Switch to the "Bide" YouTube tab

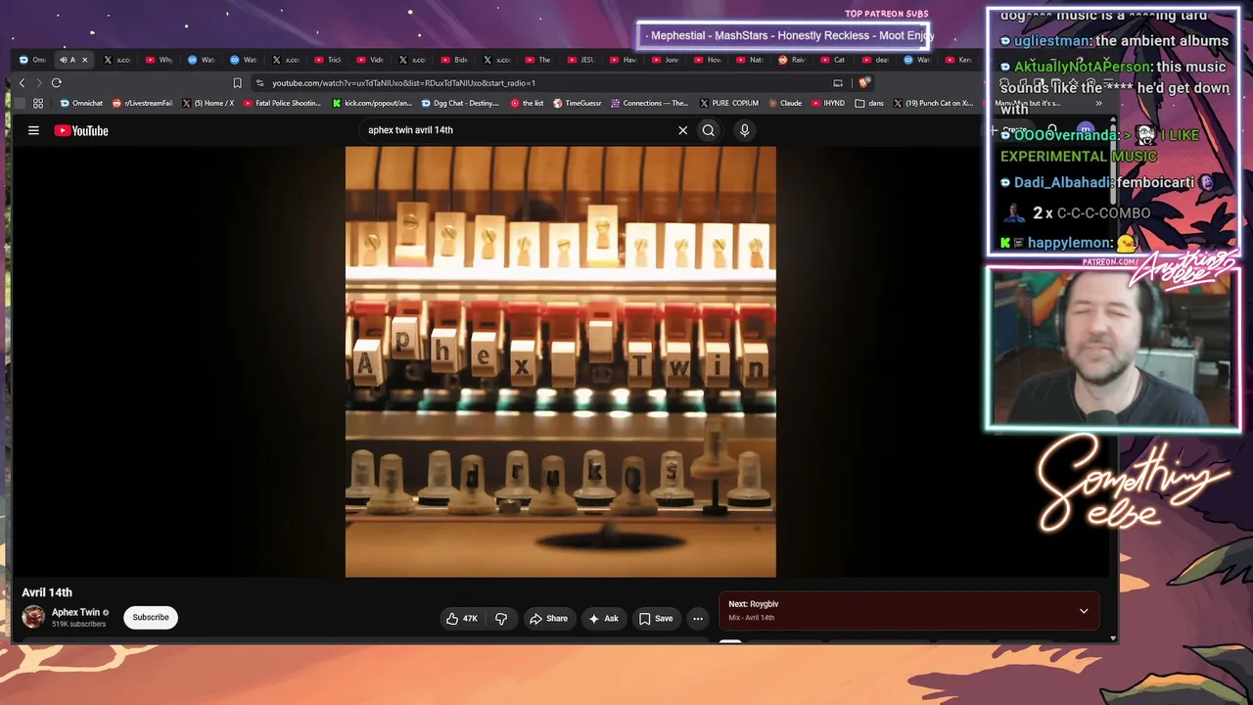[454, 60]
